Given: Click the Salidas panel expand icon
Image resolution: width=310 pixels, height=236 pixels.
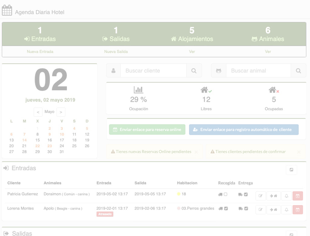Looking at the screenshot, I should tap(291, 234).
